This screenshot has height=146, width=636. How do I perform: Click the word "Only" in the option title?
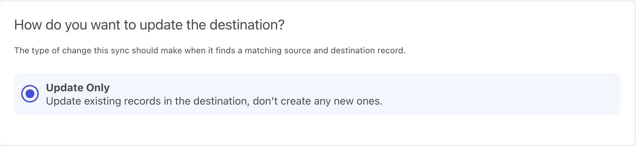(x=98, y=87)
